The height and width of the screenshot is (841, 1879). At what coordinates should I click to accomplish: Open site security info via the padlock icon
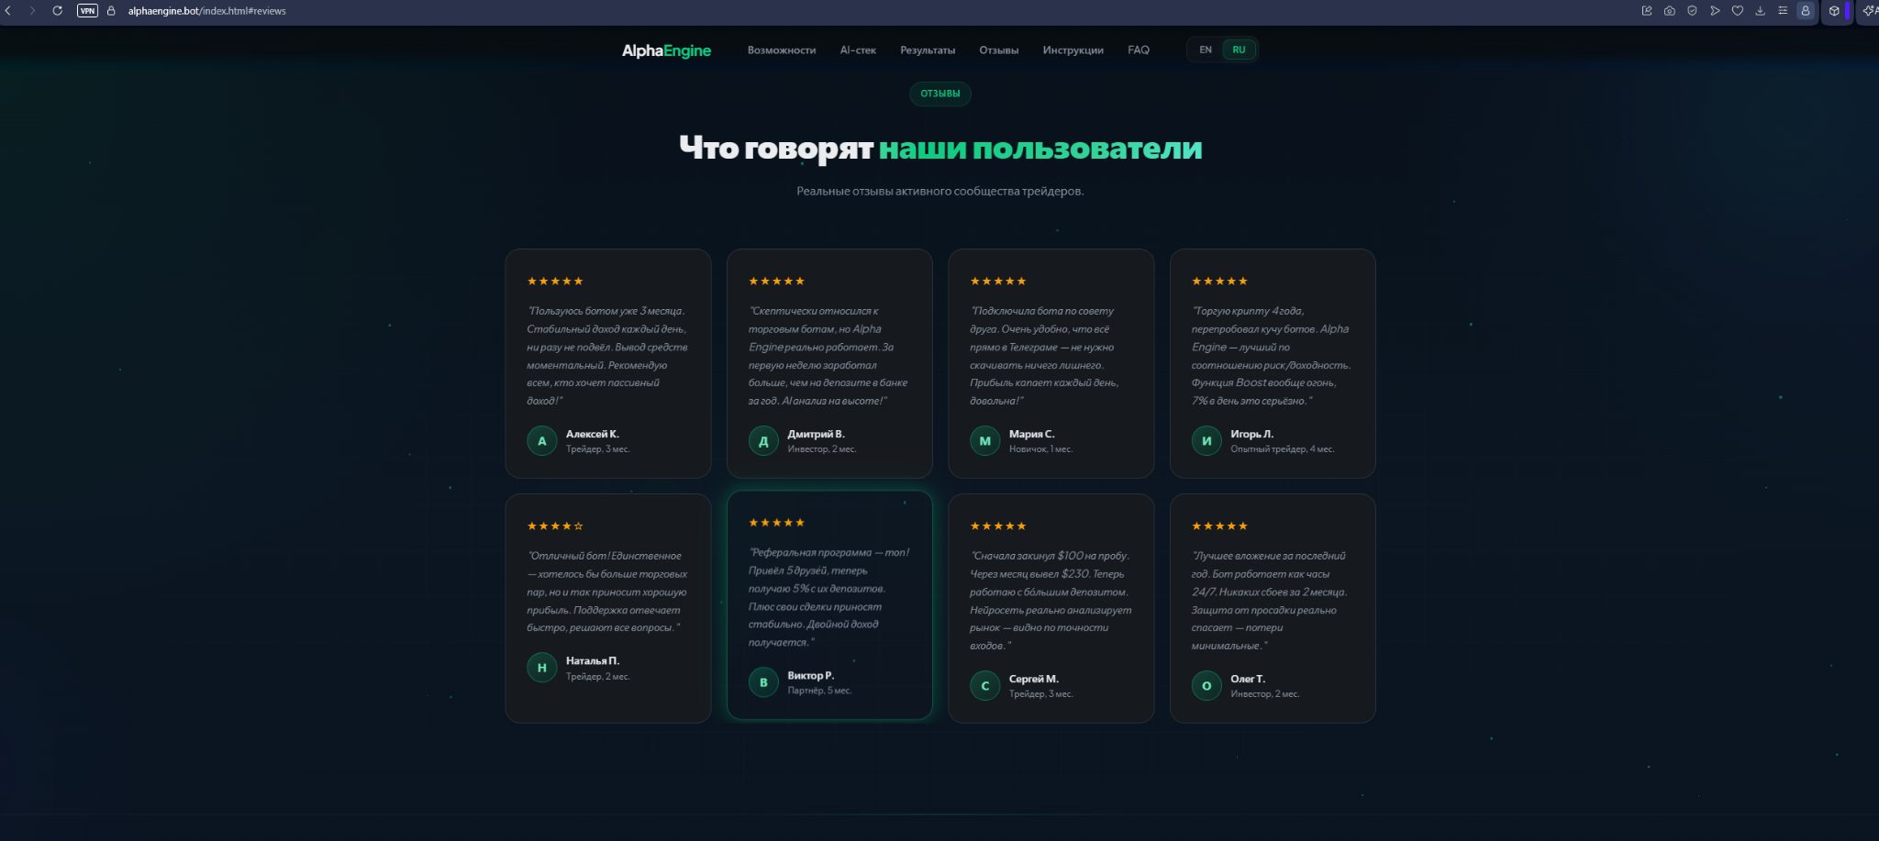pos(111,11)
